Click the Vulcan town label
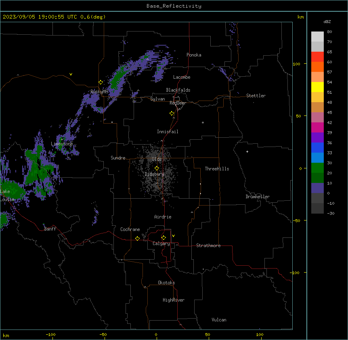Screen dimensions: 348x340 click(219, 320)
